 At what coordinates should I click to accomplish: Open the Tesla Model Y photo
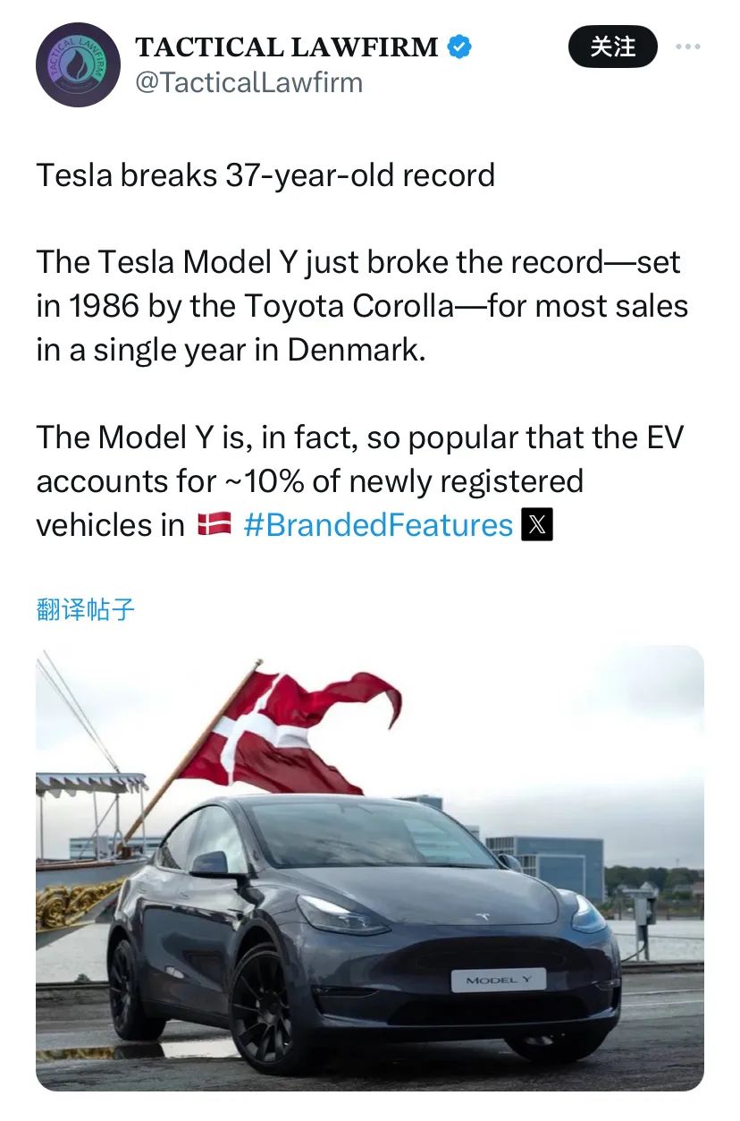[370, 868]
